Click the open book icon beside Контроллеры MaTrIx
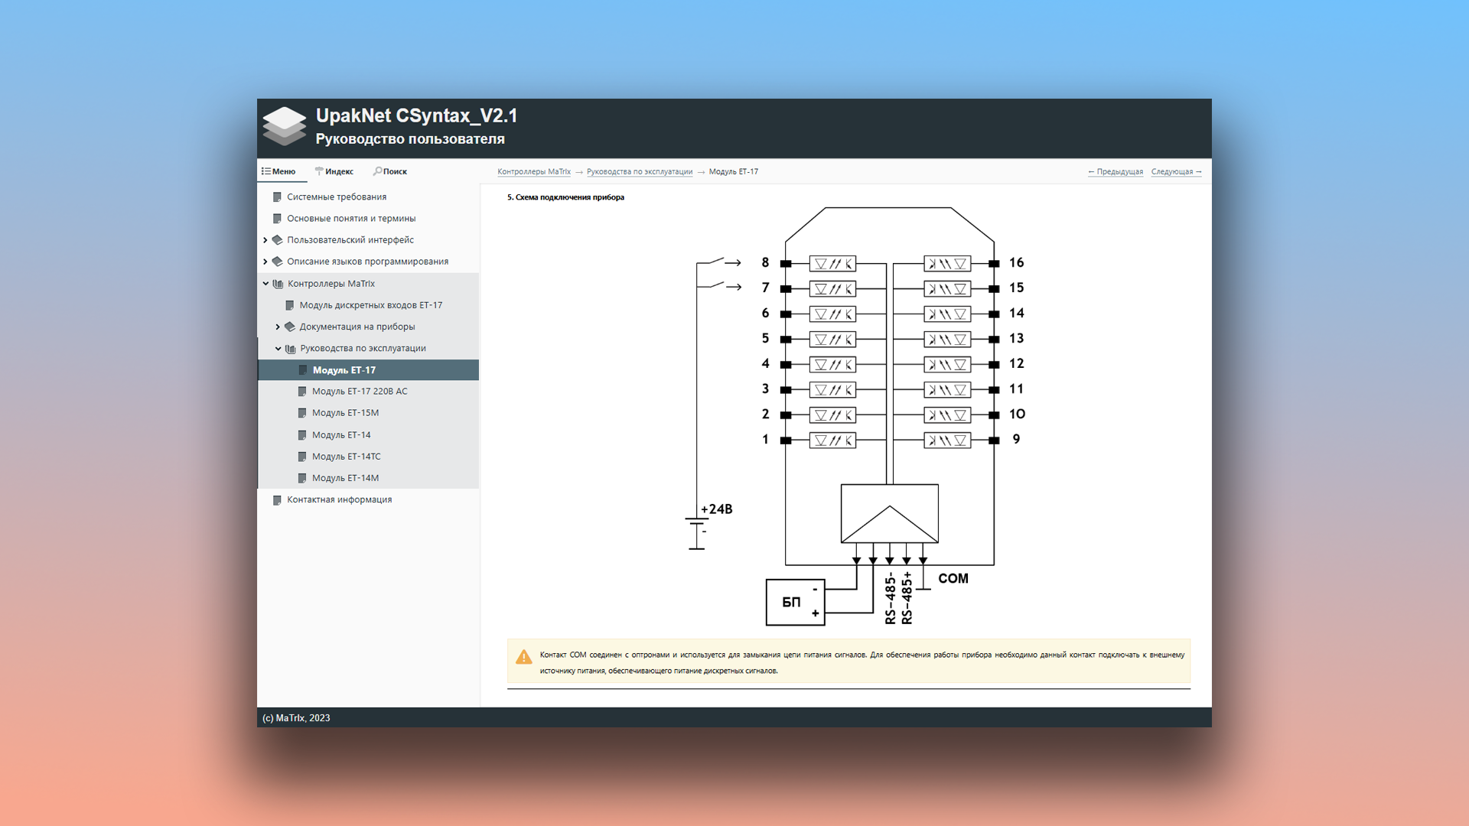Viewport: 1469px width, 826px height. tap(278, 284)
